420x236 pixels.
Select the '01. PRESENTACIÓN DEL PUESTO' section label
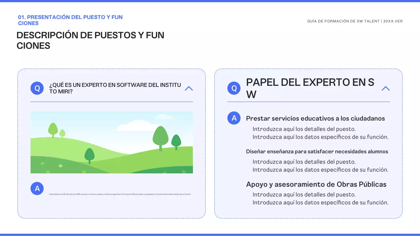(x=70, y=20)
